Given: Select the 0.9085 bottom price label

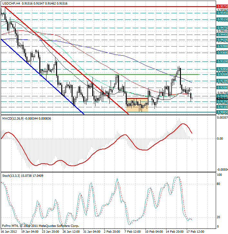Looking at the screenshot, I should coord(222,112).
